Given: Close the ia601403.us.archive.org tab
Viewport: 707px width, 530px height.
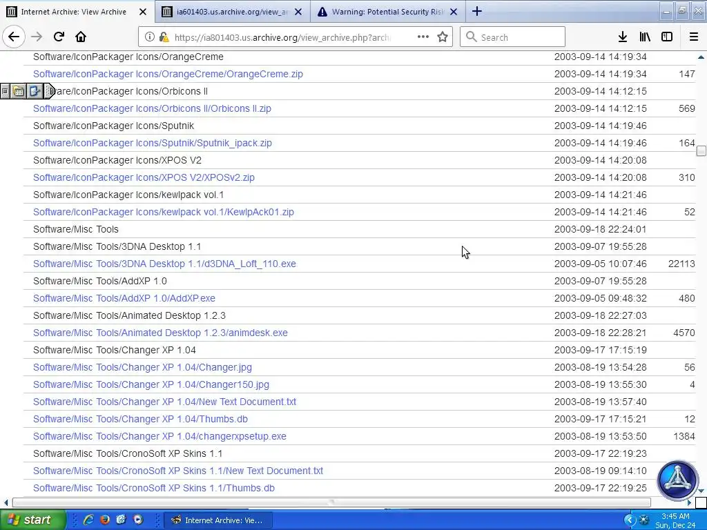Looking at the screenshot, I should [x=298, y=12].
